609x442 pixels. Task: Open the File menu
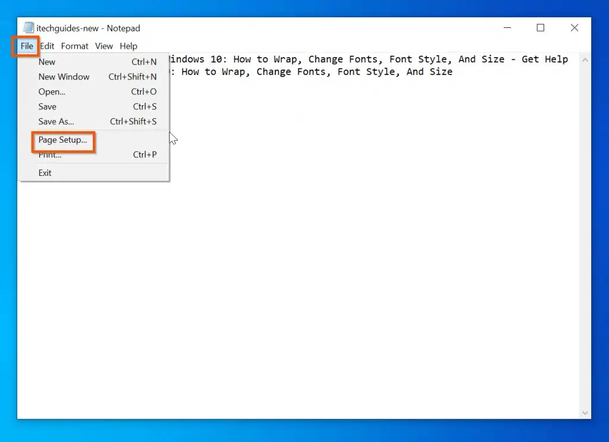(27, 46)
